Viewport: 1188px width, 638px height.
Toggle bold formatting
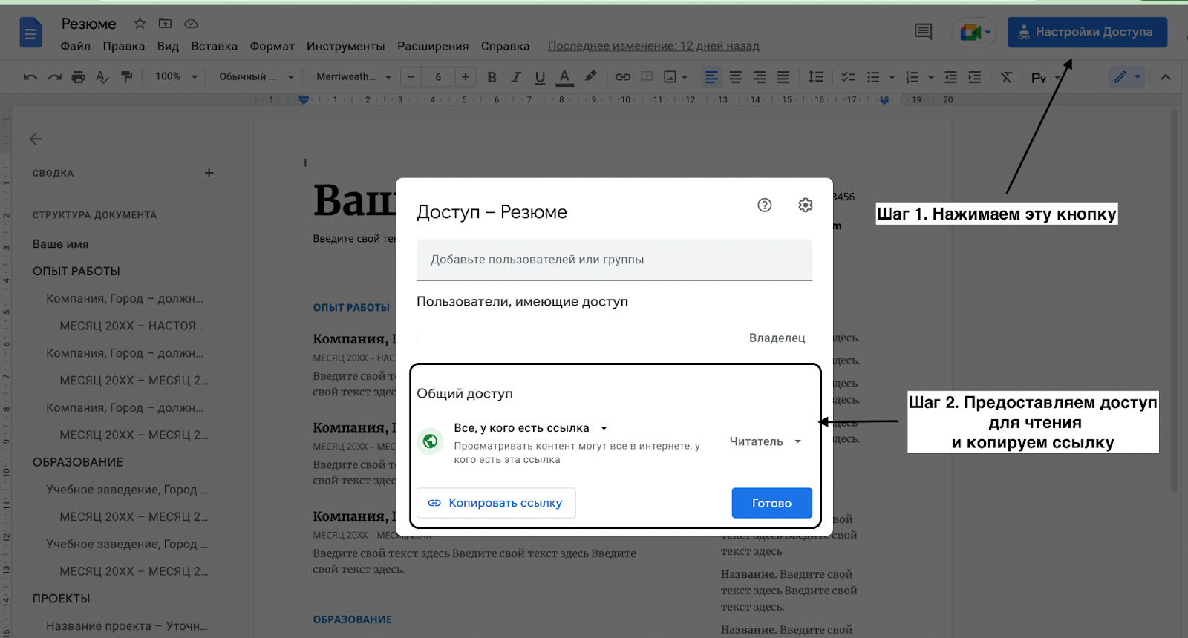pos(492,77)
